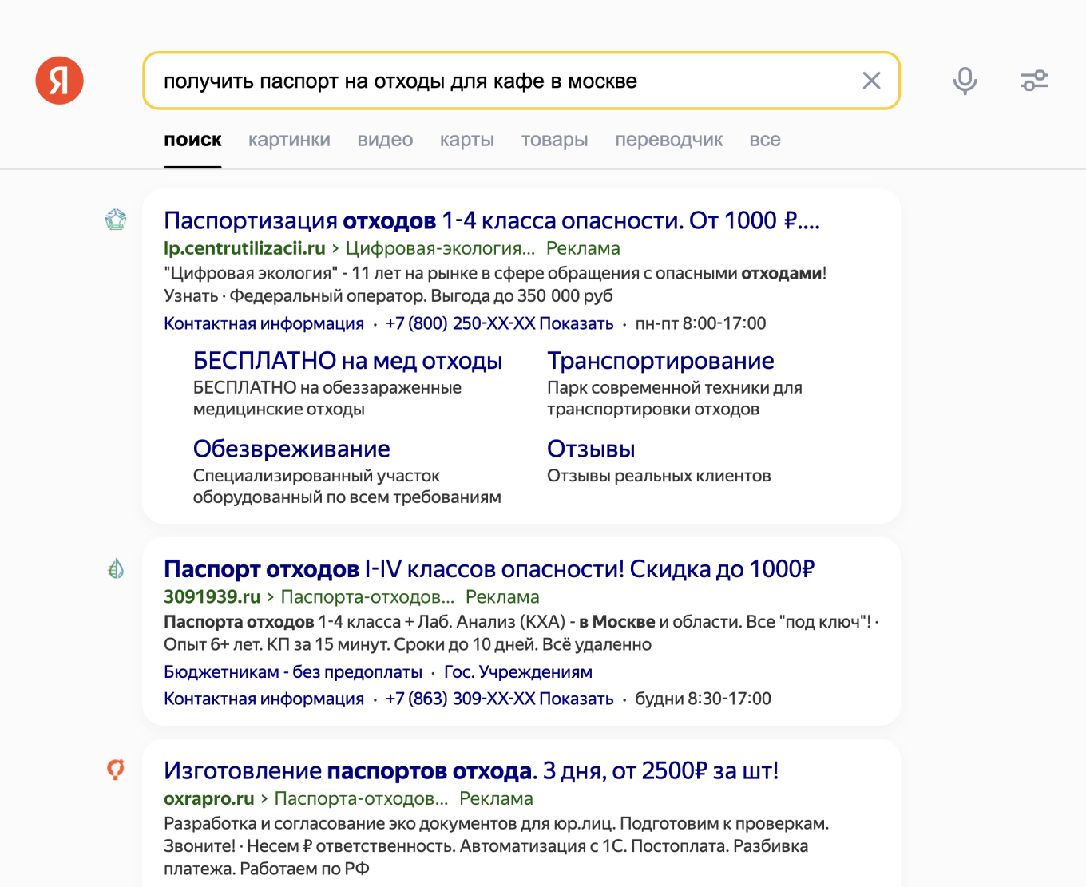Viewport: 1086px width, 887px height.
Task: Open the Отзывы sitelink
Action: 590,449
